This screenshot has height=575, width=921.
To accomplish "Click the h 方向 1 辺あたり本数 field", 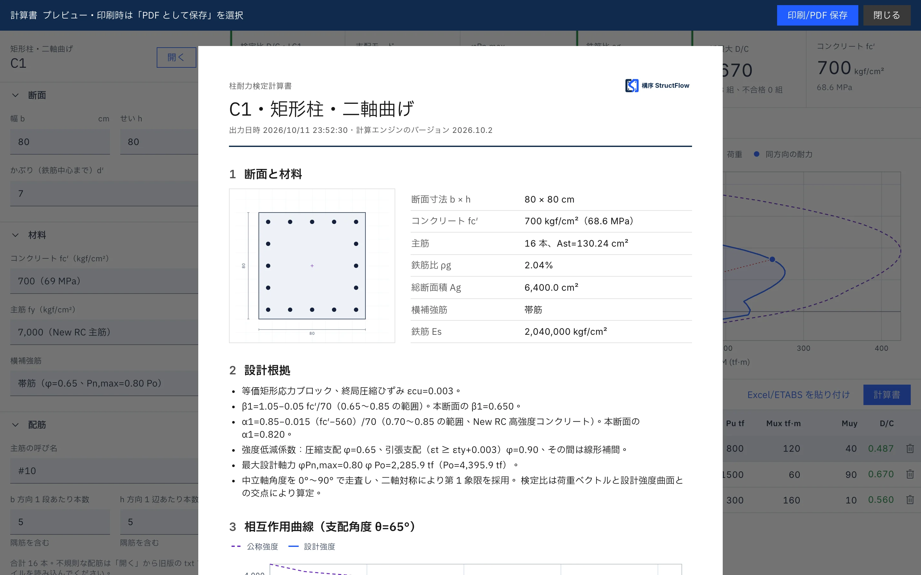I will click(159, 522).
